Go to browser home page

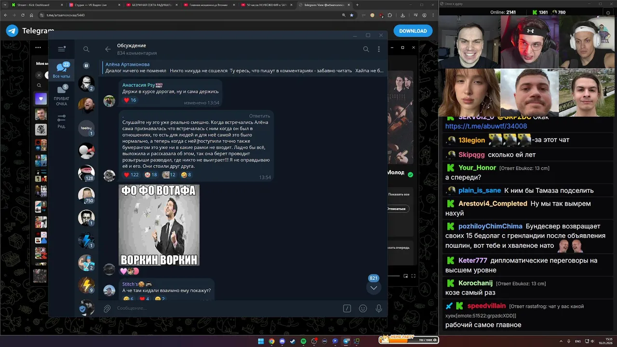click(x=32, y=15)
